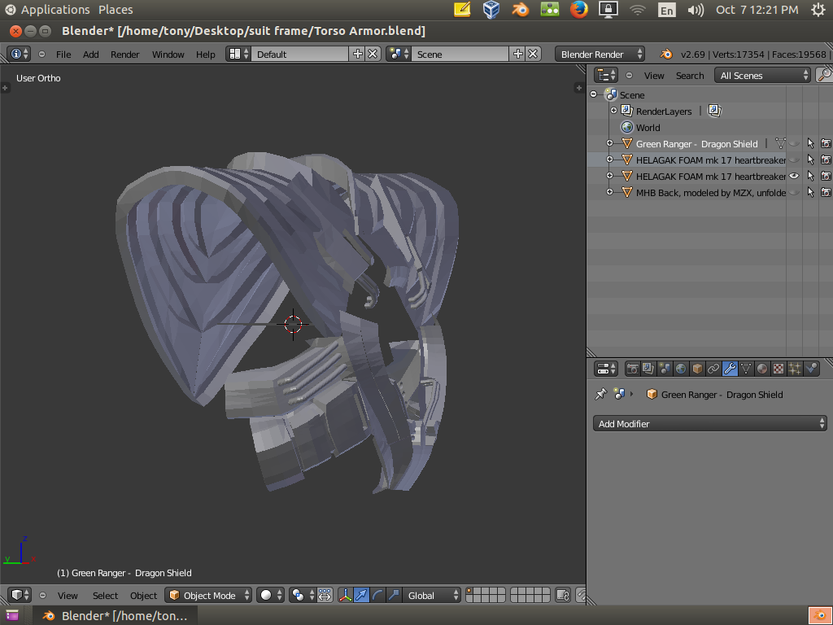Click the lock camera to layers icon
This screenshot has width=833, height=625.
[563, 595]
